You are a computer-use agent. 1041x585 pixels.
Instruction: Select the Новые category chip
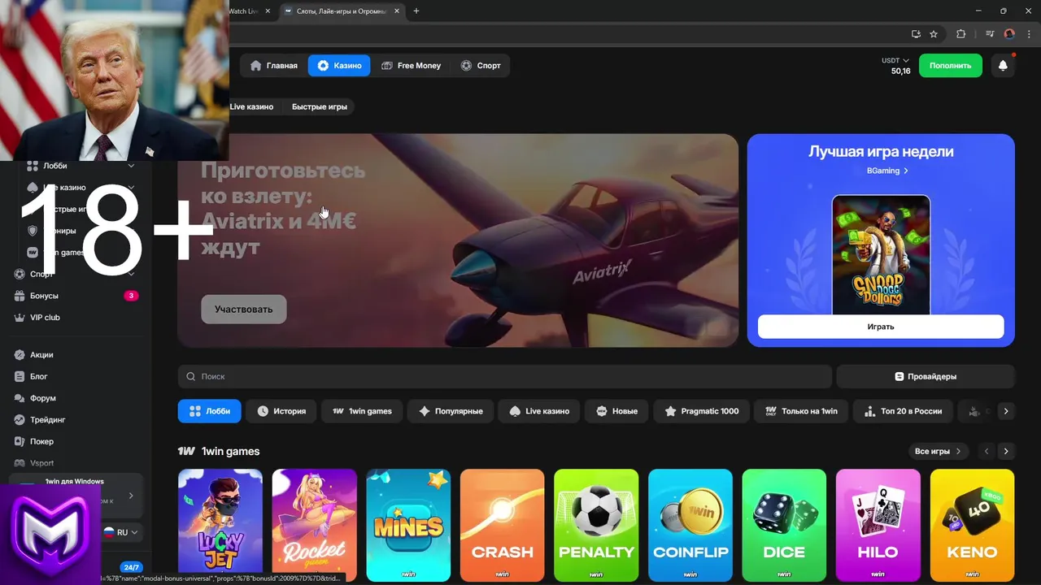(x=616, y=411)
